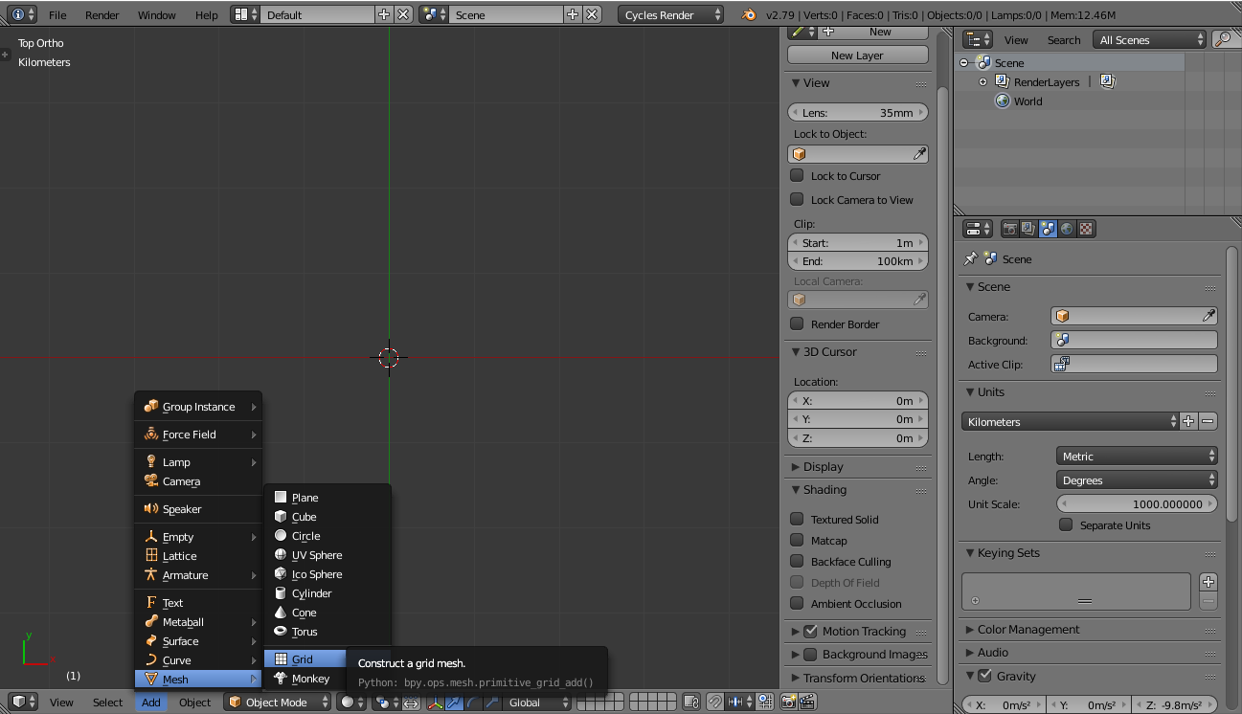Select the rotate manipulator arc icon

pyautogui.click(x=473, y=702)
